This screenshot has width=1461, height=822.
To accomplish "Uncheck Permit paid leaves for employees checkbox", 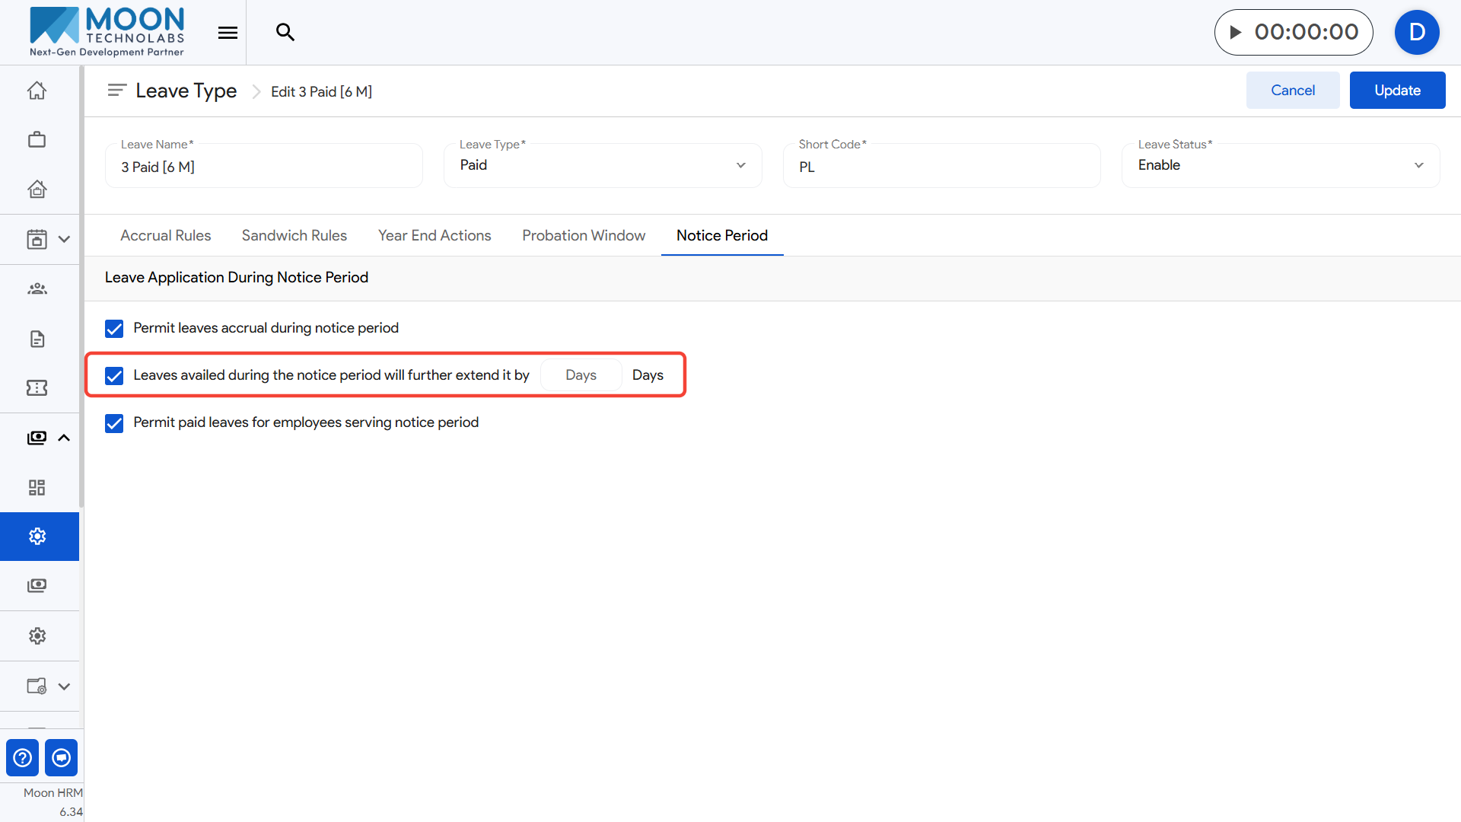I will tap(114, 423).
